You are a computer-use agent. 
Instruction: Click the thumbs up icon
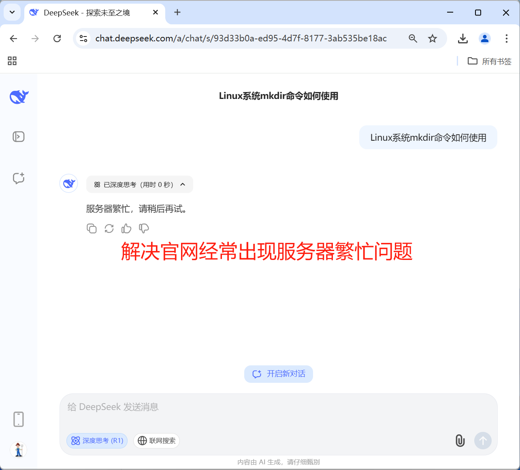(126, 229)
